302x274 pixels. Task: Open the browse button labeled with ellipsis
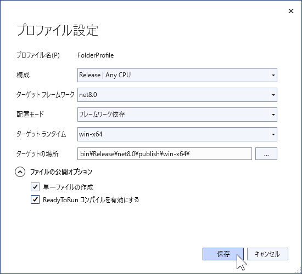pos(266,153)
